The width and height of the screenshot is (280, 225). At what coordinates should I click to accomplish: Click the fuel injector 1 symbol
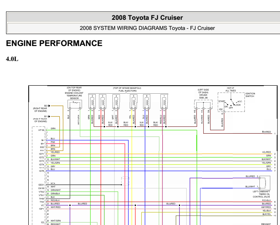pos(164,102)
